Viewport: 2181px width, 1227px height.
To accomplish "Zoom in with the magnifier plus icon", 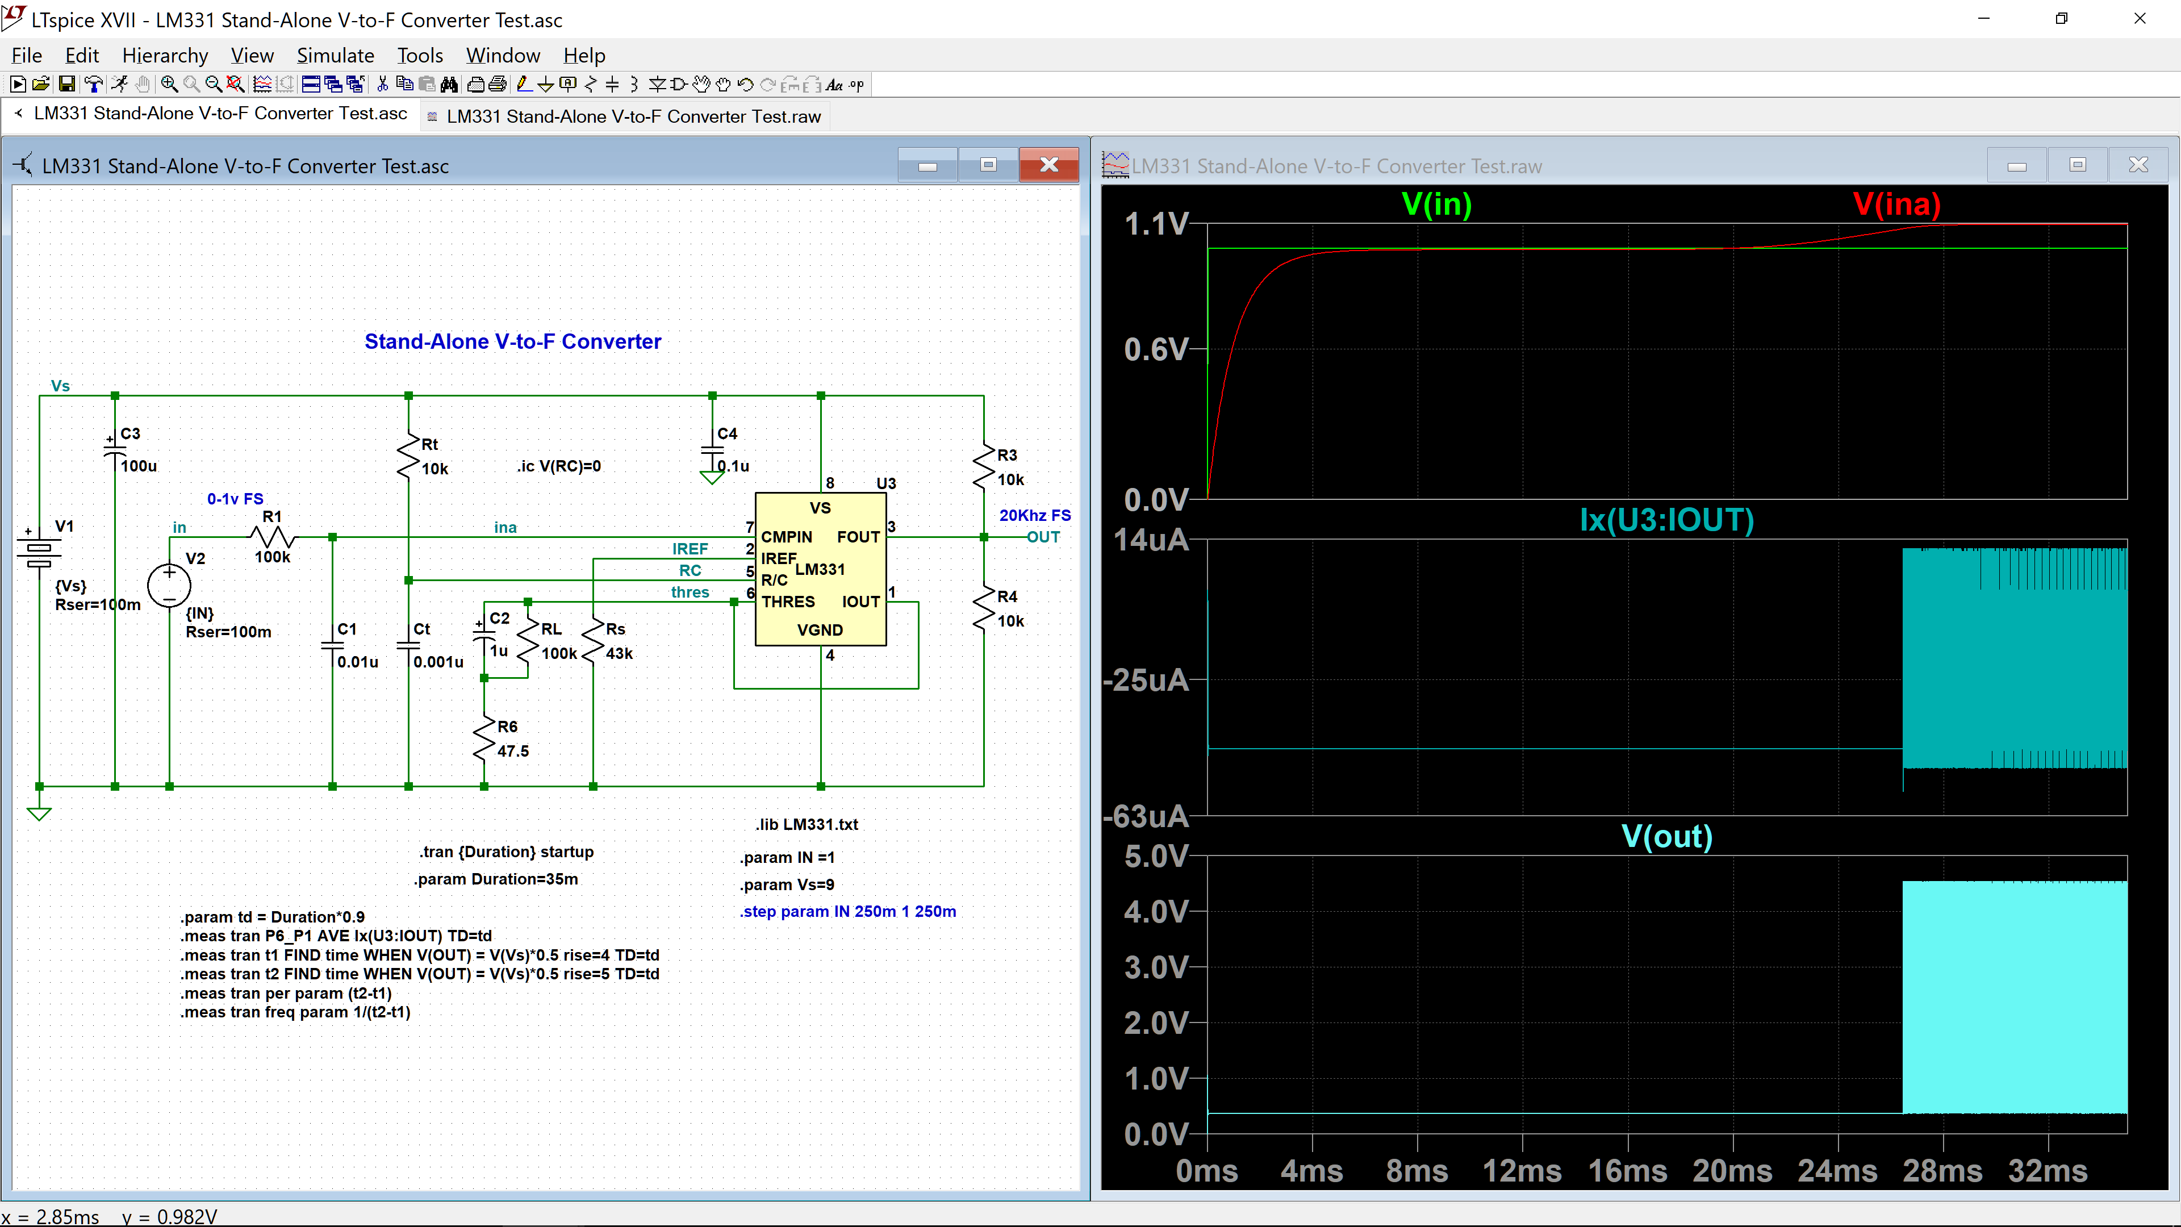I will [x=169, y=85].
